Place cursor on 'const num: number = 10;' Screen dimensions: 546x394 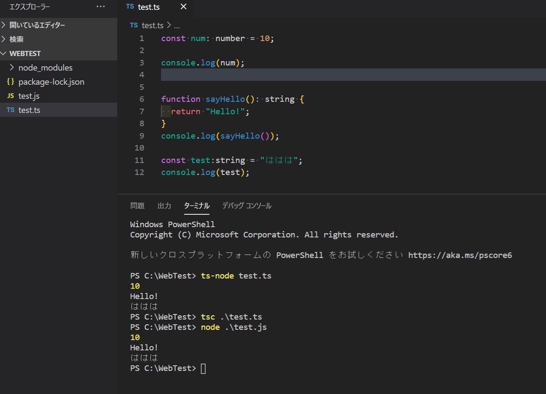218,39
